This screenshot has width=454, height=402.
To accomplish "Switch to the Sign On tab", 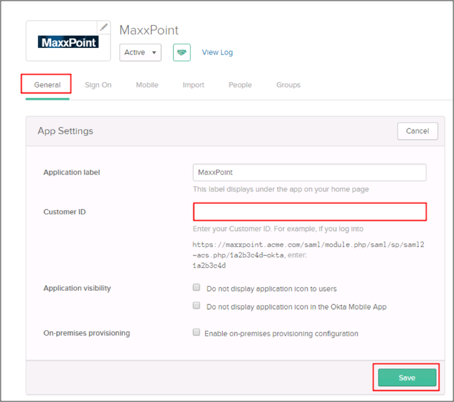I will 98,85.
